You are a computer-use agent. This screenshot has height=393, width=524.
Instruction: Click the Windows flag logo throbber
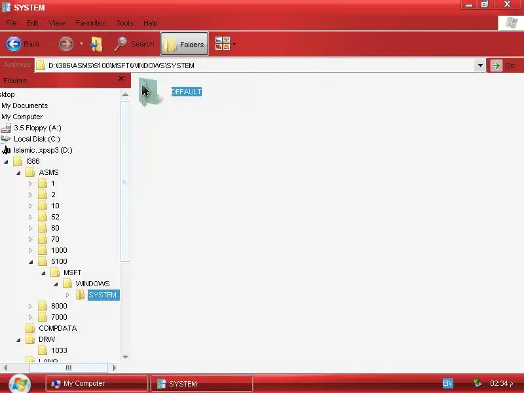coord(511,23)
